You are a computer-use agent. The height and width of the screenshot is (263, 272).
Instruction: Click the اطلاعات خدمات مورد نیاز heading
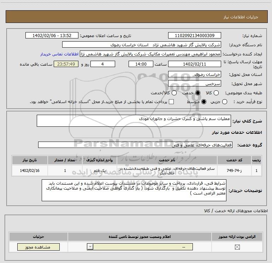[x=237, y=132]
